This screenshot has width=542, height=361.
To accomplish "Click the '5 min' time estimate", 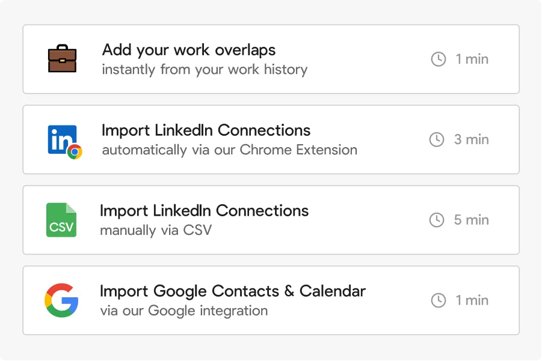I will [472, 220].
